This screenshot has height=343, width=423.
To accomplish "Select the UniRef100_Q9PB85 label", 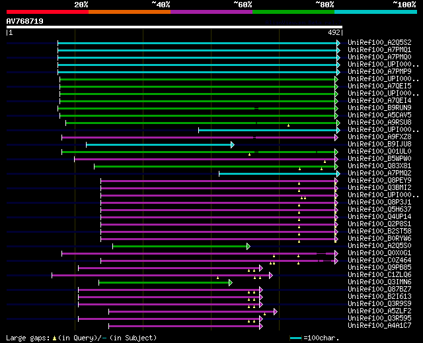I will pos(379,268).
